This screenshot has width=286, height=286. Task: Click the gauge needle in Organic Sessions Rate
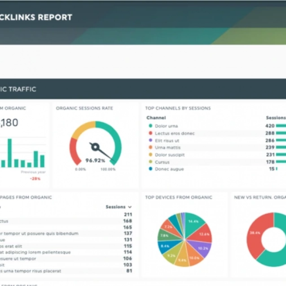point(97,148)
